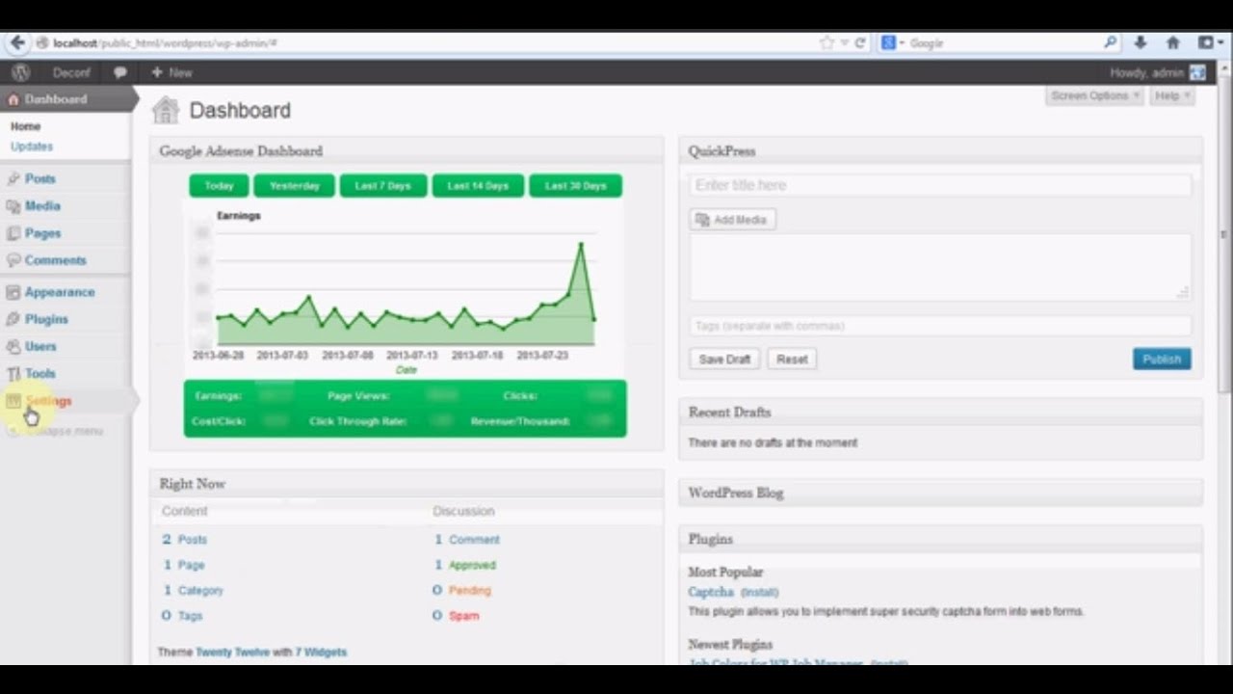Open the Dashboard menu item
Viewport: 1233px width, 694px height.
click(x=66, y=99)
